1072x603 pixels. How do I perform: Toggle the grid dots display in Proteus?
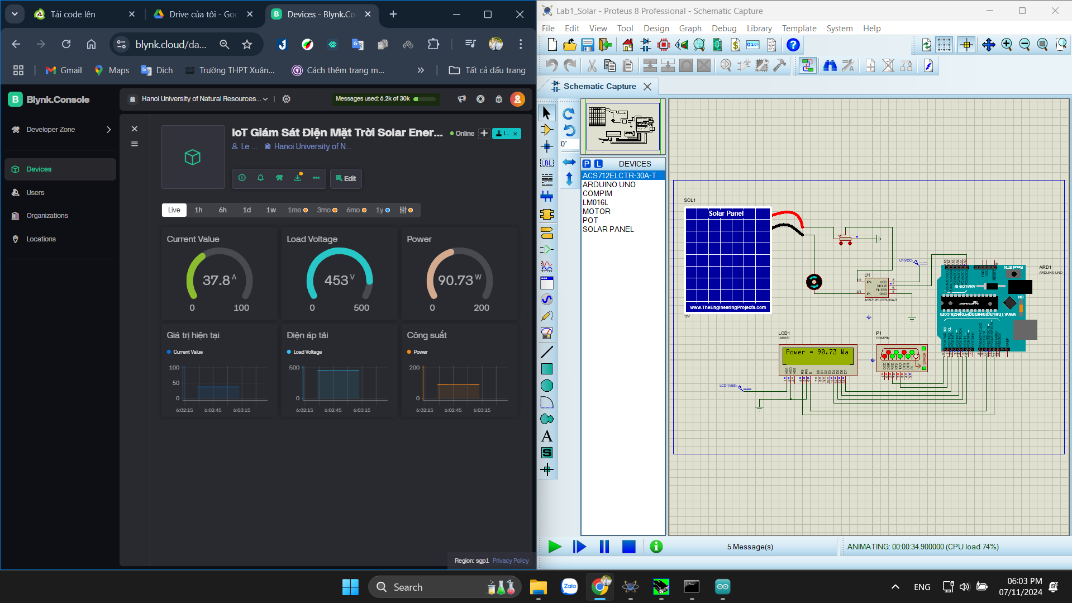944,45
